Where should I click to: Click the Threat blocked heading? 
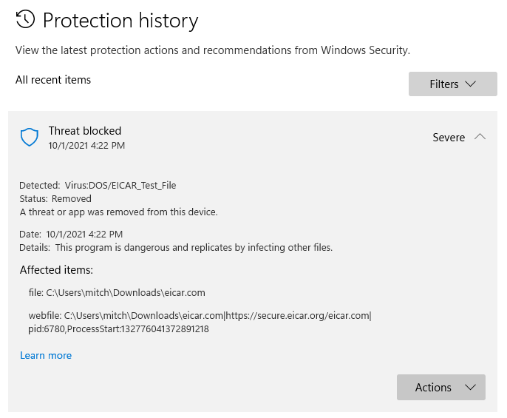[85, 131]
